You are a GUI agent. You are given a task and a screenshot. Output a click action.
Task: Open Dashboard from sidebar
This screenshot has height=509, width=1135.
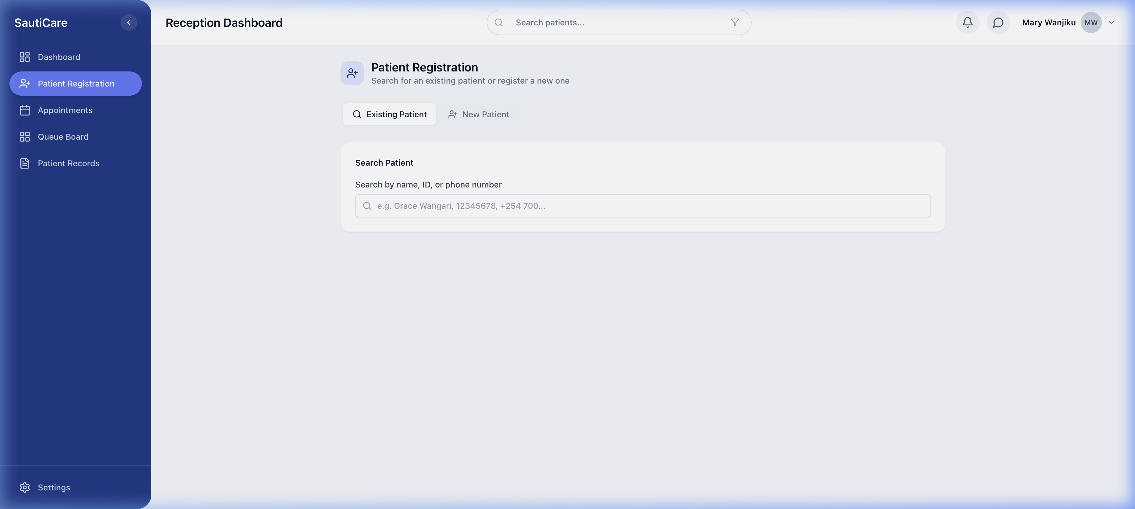pyautogui.click(x=59, y=57)
